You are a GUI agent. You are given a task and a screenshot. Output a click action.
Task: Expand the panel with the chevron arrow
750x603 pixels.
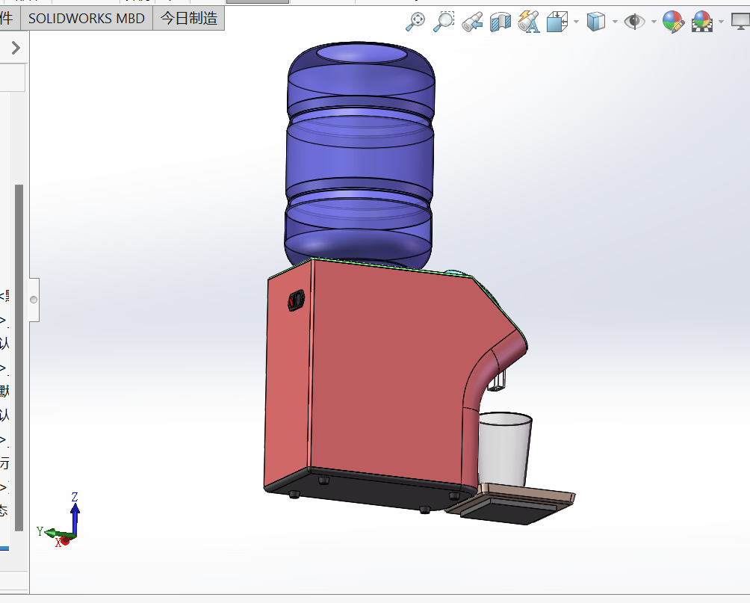coord(16,48)
